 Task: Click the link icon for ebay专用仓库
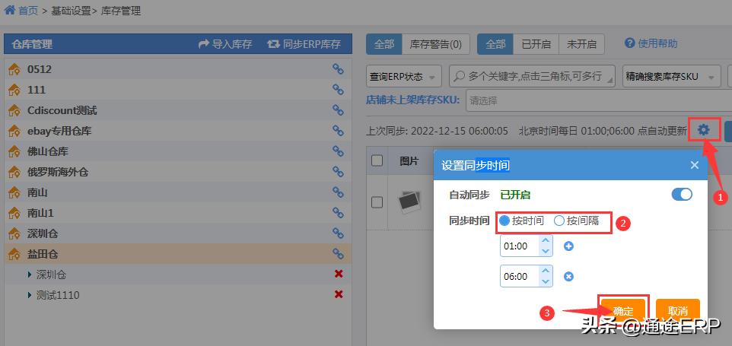point(338,131)
